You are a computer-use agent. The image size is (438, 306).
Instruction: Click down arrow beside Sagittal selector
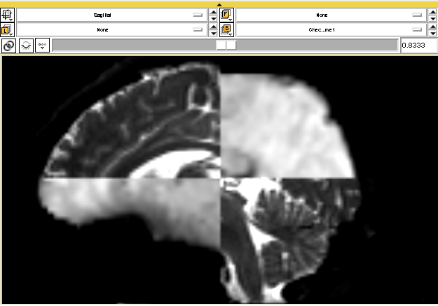point(214,18)
